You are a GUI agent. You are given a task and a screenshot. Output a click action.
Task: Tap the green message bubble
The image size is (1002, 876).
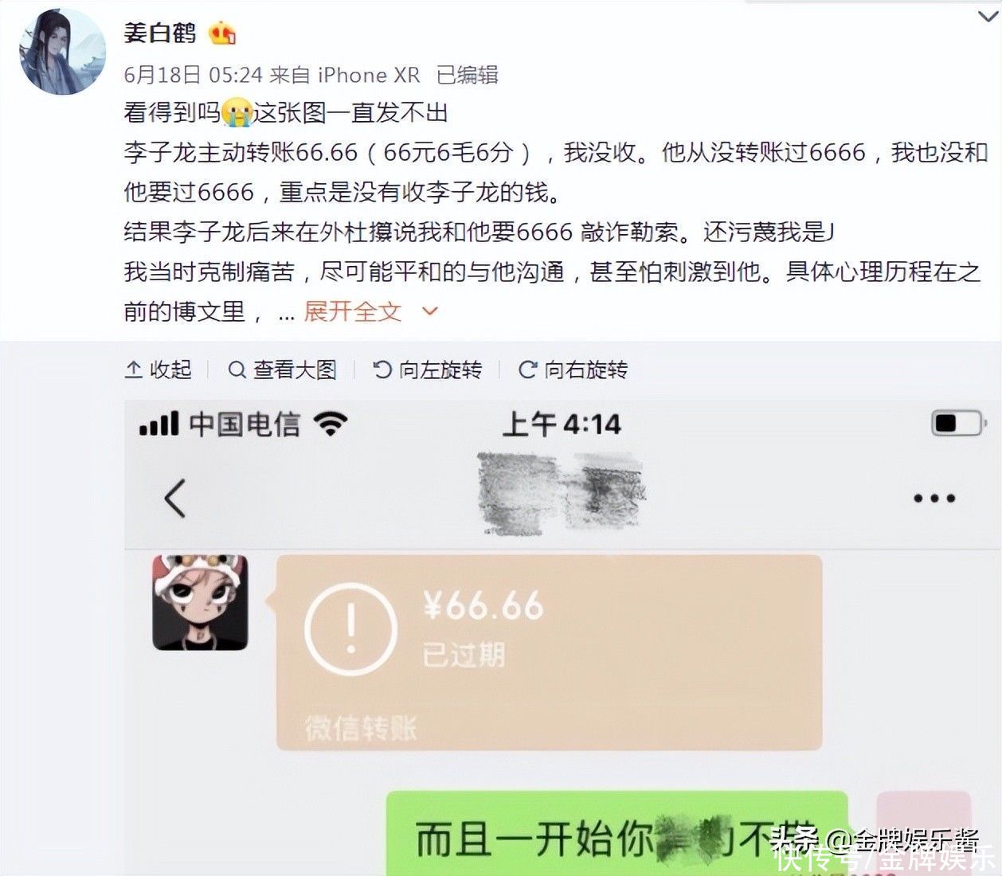click(616, 834)
